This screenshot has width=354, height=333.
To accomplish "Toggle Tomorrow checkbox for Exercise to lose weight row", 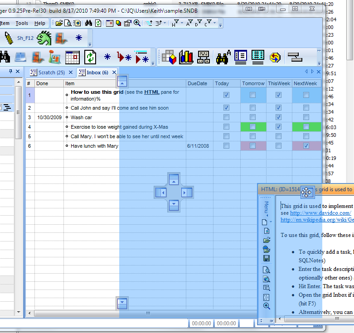I will click(x=252, y=126).
